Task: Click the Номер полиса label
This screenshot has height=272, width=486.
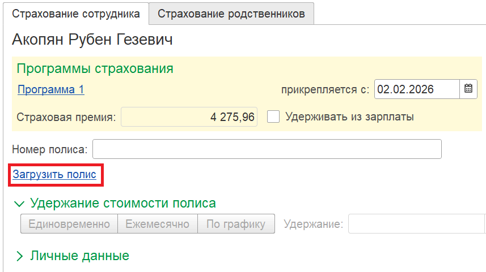Action: 50,149
